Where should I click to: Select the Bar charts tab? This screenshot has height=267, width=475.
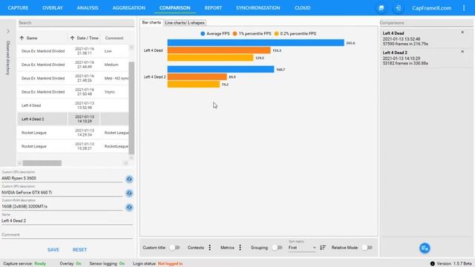[x=151, y=22]
